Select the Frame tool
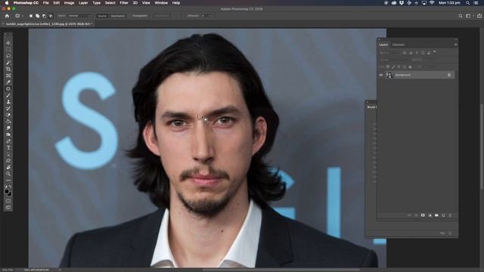Screen dimensions: 484x272 pos(8,76)
